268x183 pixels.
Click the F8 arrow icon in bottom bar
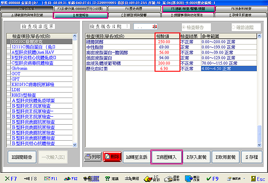(x=30, y=179)
